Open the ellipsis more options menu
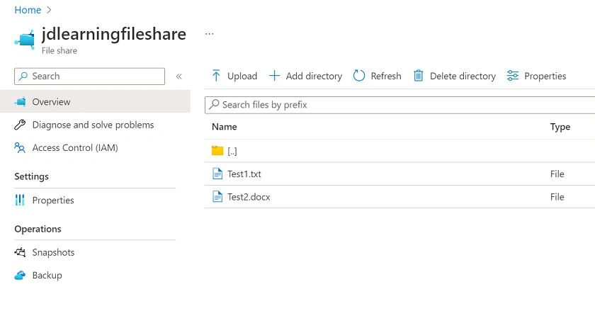The width and height of the screenshot is (595, 311). point(210,34)
